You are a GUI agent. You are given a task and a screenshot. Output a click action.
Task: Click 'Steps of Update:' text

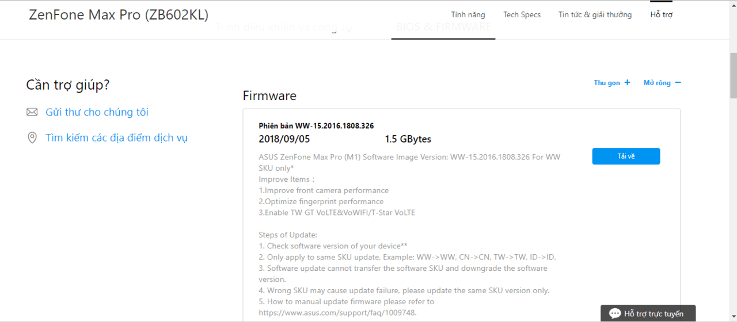[x=288, y=235]
